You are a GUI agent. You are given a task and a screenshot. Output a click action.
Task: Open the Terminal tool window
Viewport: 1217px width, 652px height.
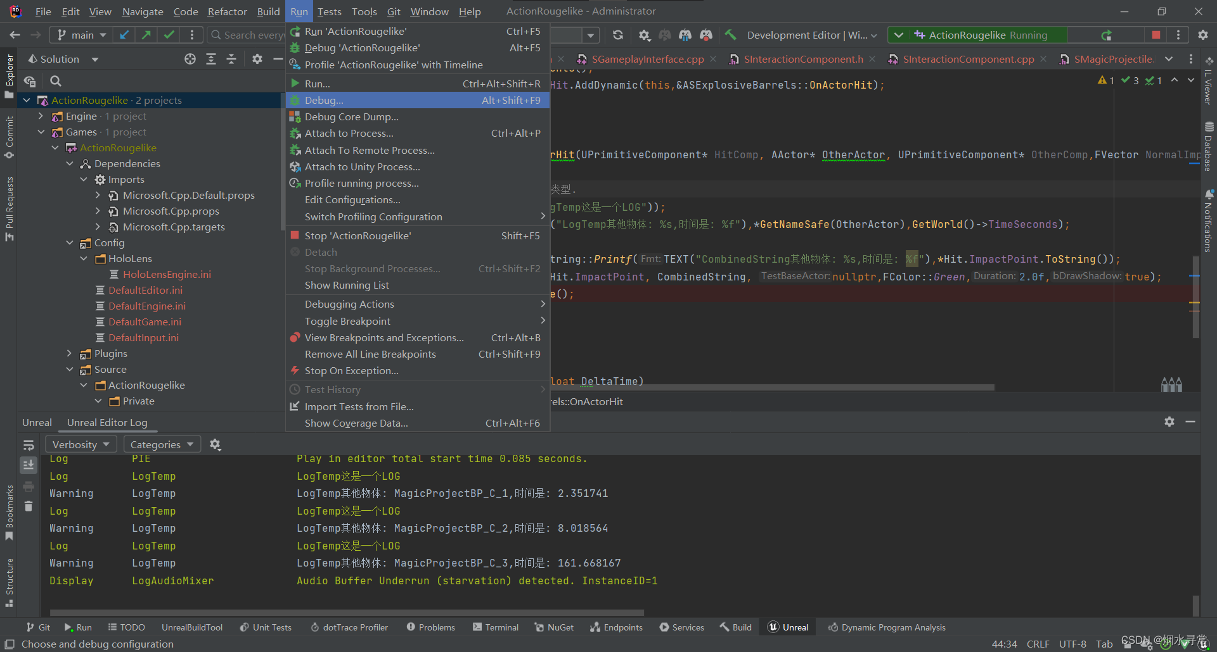(x=495, y=627)
